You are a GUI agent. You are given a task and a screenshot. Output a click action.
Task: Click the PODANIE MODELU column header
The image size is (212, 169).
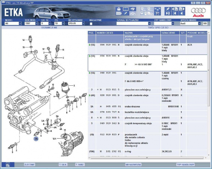point(197,33)
